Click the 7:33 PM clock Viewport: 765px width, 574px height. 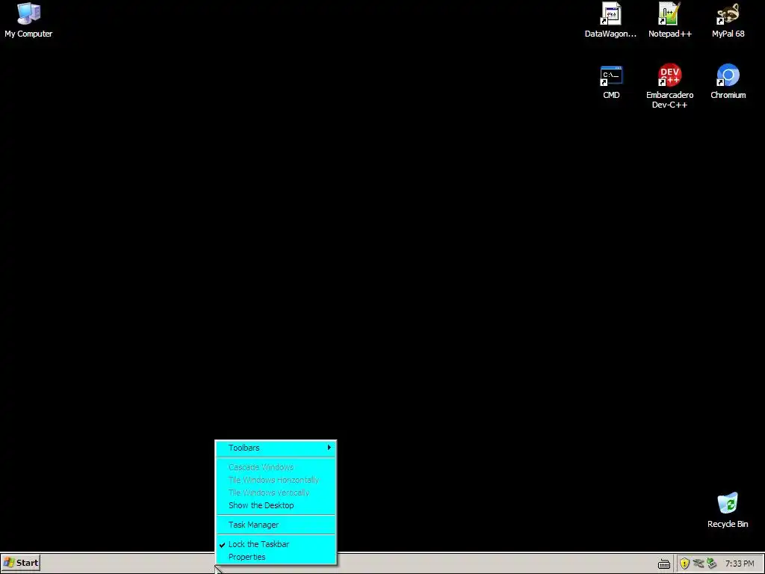point(739,564)
